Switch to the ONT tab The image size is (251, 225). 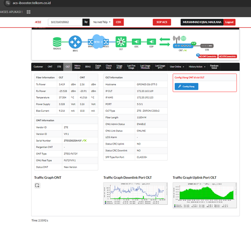50,67
